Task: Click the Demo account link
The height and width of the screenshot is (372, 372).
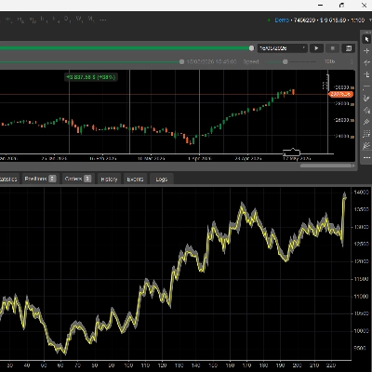Action: (x=282, y=20)
